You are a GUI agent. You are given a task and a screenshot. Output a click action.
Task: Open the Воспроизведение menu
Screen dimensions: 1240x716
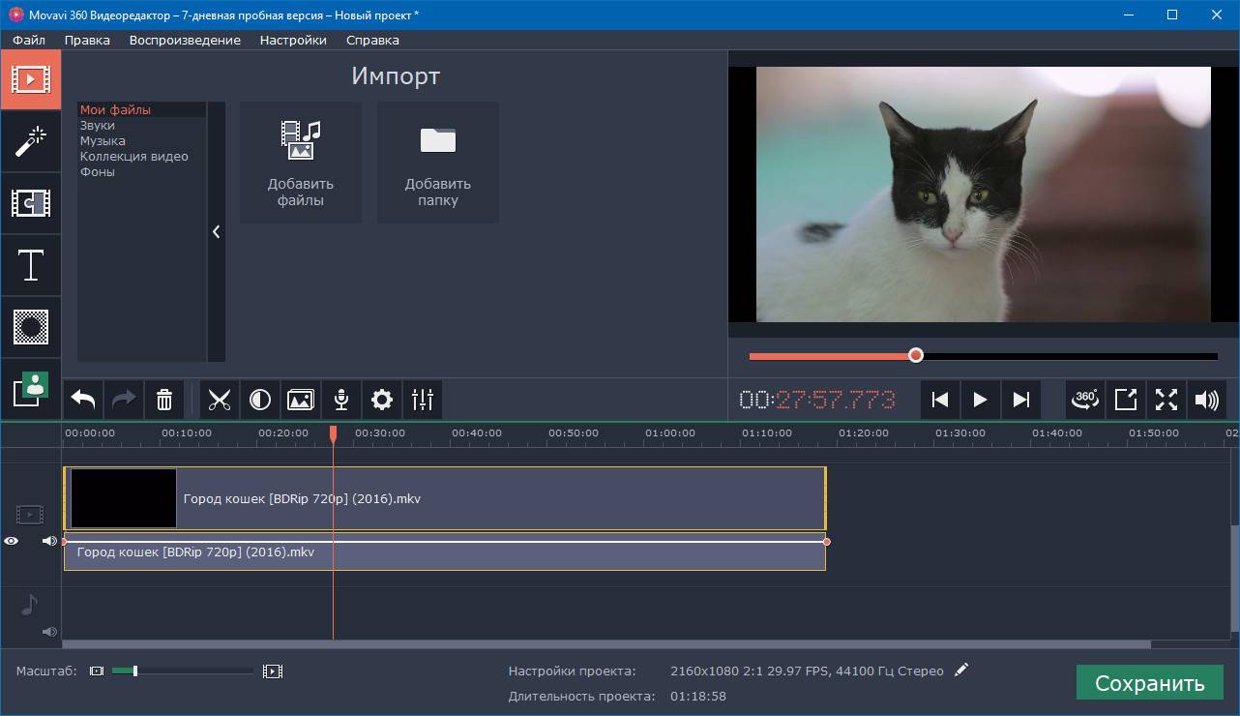tap(185, 40)
